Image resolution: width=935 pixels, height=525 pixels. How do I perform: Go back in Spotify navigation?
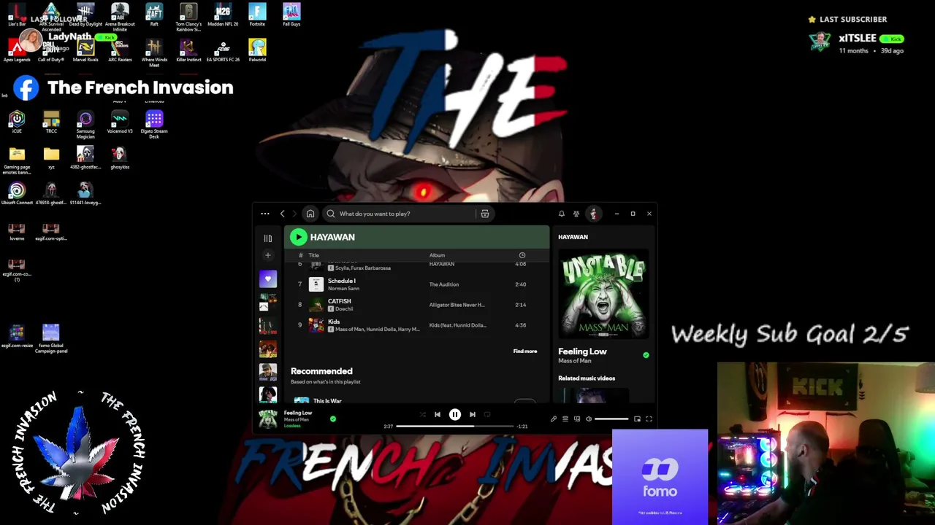[283, 214]
